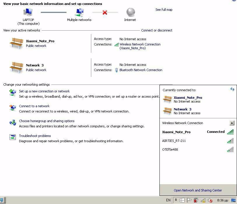Open the See full map link

pyautogui.click(x=164, y=10)
